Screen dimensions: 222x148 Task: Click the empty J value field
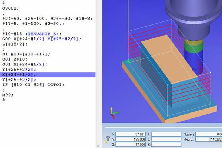click(x=166, y=139)
